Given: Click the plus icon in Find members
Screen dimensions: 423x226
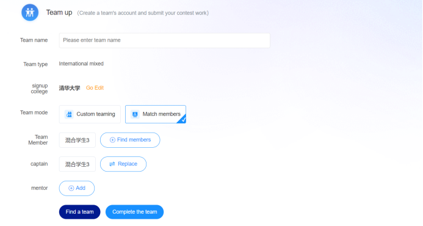Looking at the screenshot, I should (x=112, y=140).
